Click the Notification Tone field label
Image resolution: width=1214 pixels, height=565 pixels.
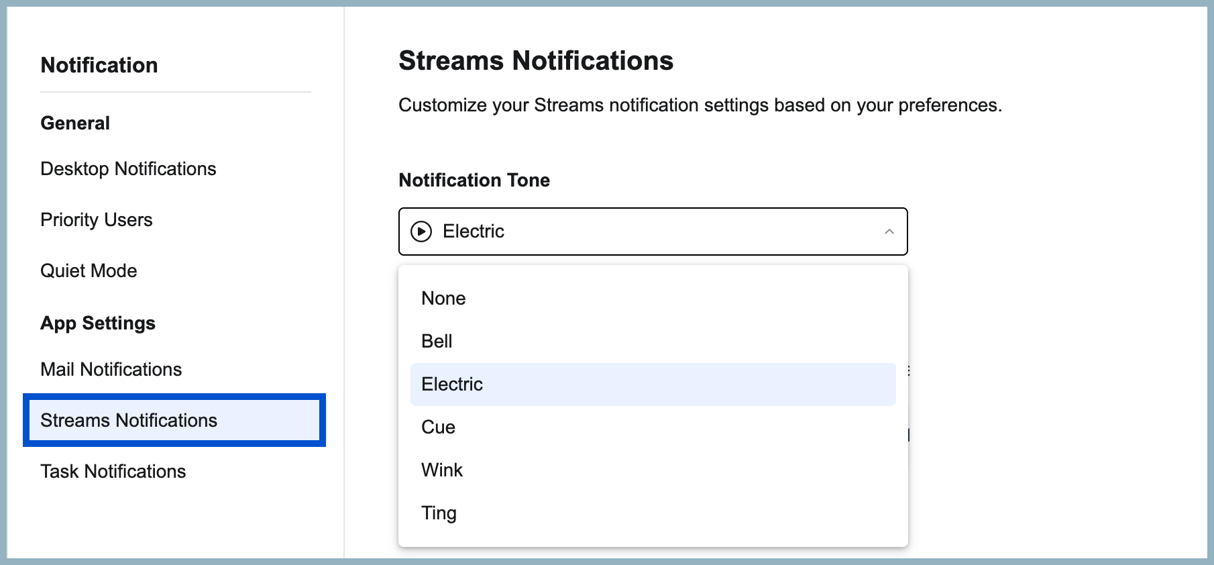tap(474, 180)
